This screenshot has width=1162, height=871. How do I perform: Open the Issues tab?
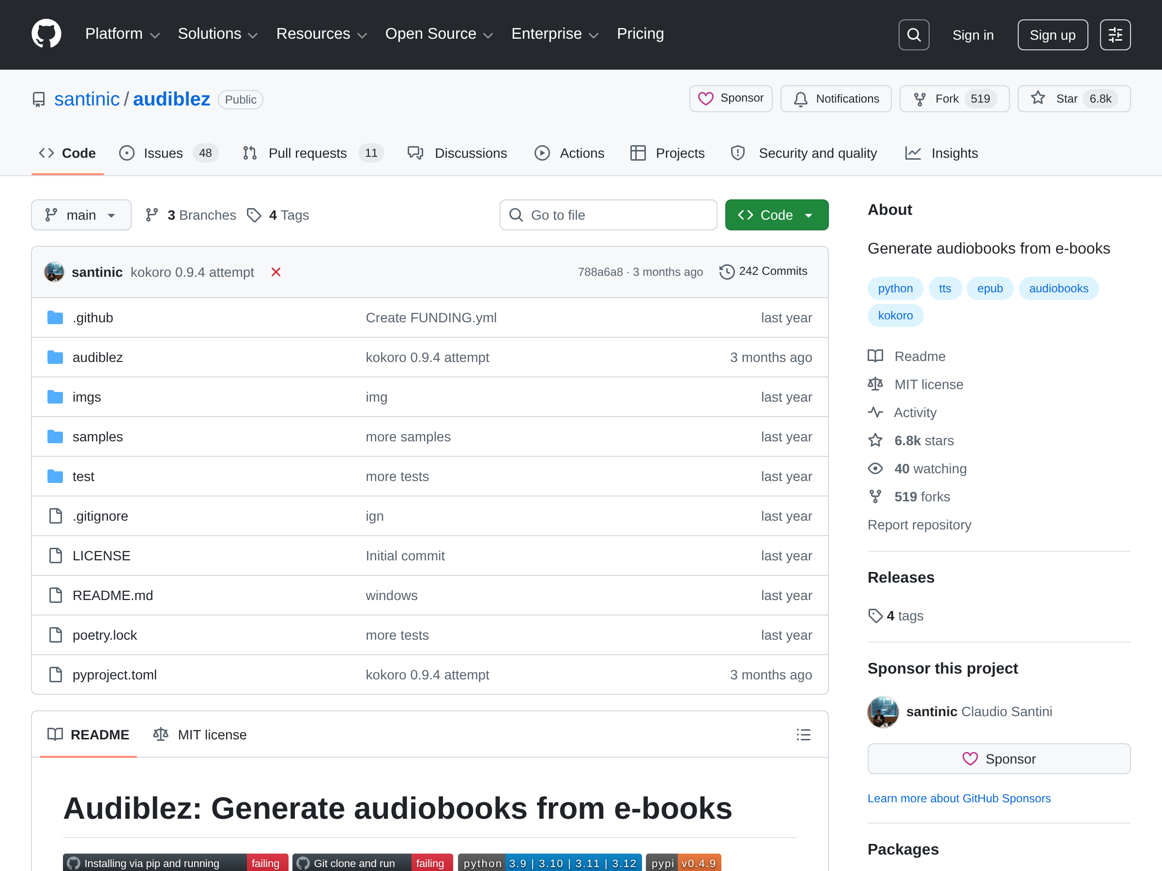[168, 153]
